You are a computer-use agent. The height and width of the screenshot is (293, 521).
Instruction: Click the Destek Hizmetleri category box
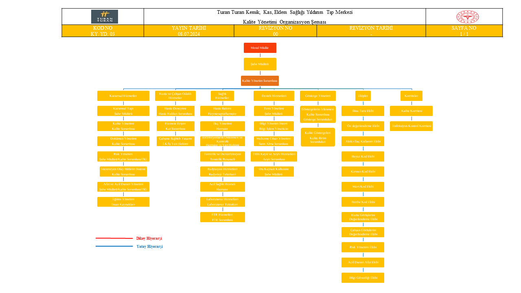(274, 96)
